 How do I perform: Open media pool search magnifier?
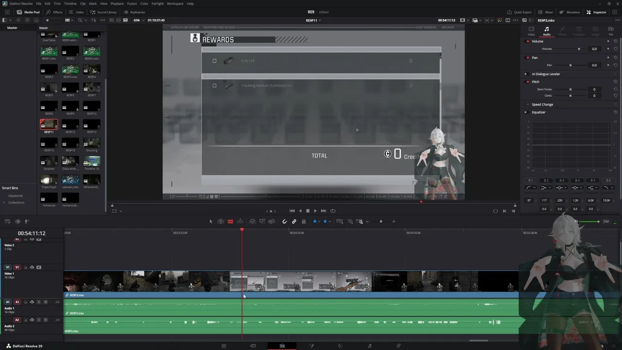tap(80, 20)
